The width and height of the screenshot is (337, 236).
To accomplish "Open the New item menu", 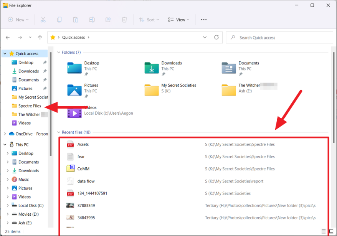I will pyautogui.click(x=18, y=20).
